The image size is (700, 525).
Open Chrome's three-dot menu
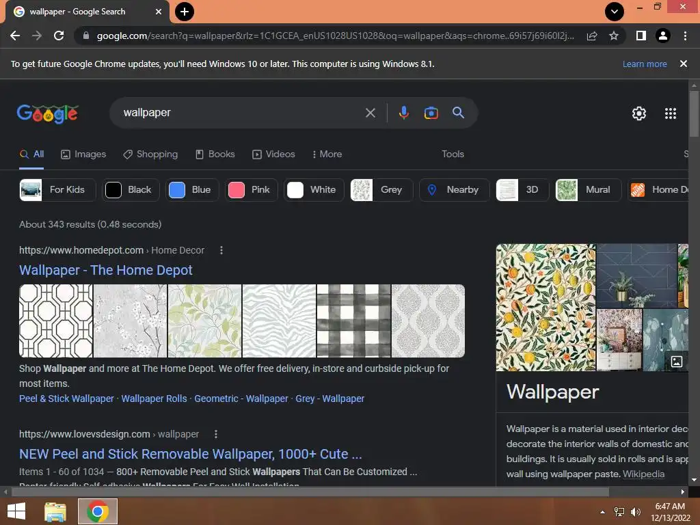point(685,36)
